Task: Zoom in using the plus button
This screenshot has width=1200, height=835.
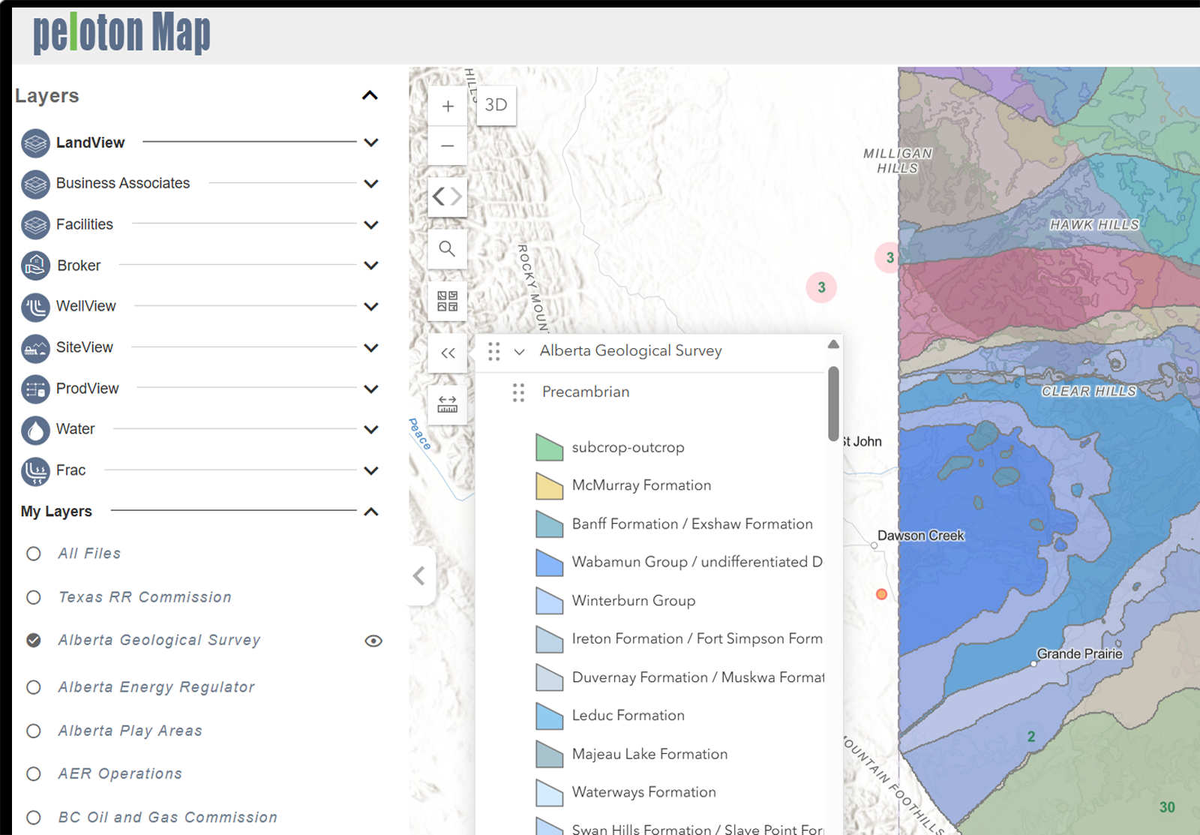Action: (x=447, y=106)
